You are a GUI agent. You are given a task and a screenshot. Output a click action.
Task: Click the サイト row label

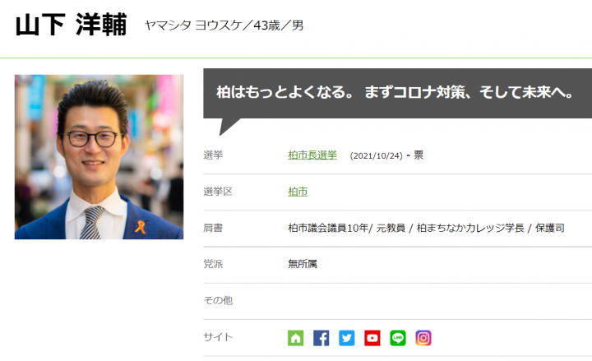tap(218, 337)
